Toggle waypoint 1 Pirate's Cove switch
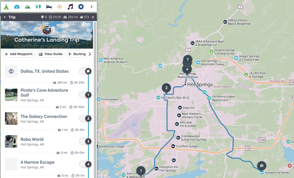294x178 pixels. tap(85, 95)
